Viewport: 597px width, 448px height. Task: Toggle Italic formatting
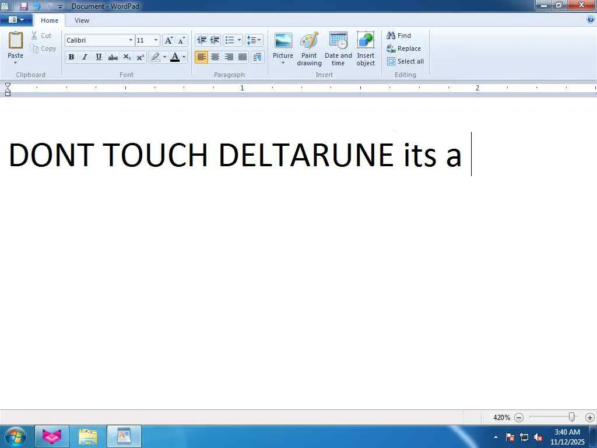point(85,57)
